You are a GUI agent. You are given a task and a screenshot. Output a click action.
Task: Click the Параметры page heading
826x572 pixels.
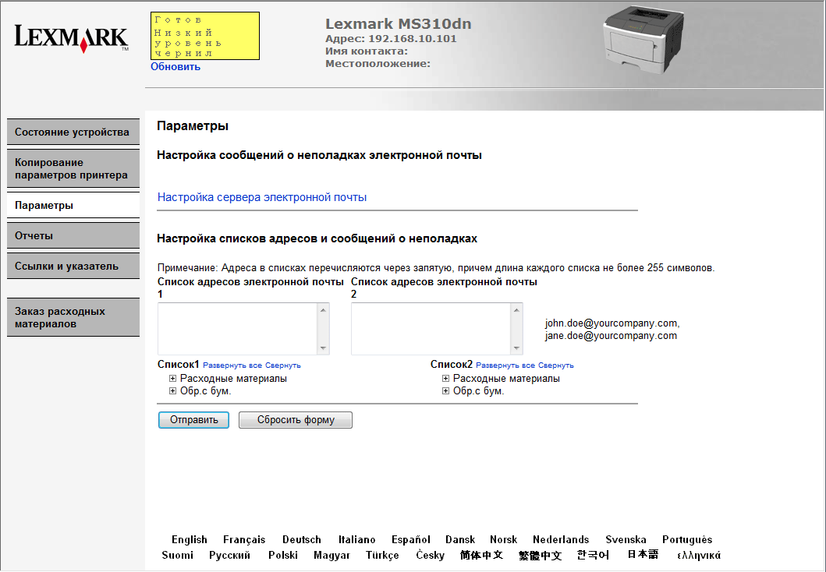(193, 126)
